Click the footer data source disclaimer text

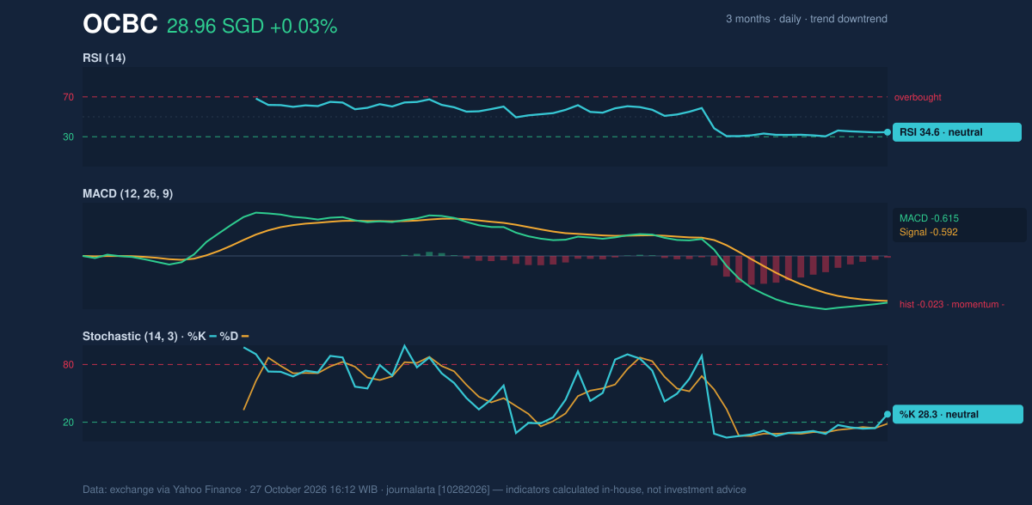coord(415,490)
